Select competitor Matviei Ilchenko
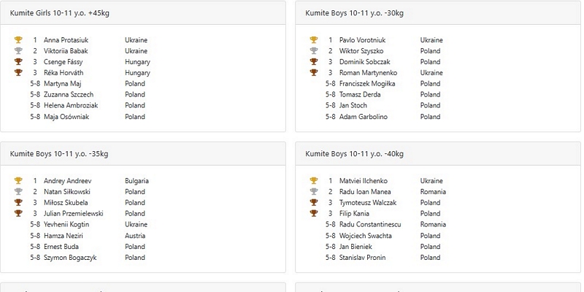The width and height of the screenshot is (584, 292). click(x=363, y=181)
